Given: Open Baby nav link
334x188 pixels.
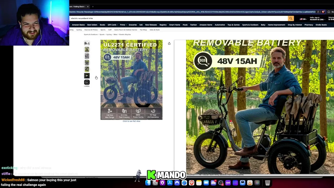Looking at the screenshot, I should pyautogui.click(x=263, y=25).
